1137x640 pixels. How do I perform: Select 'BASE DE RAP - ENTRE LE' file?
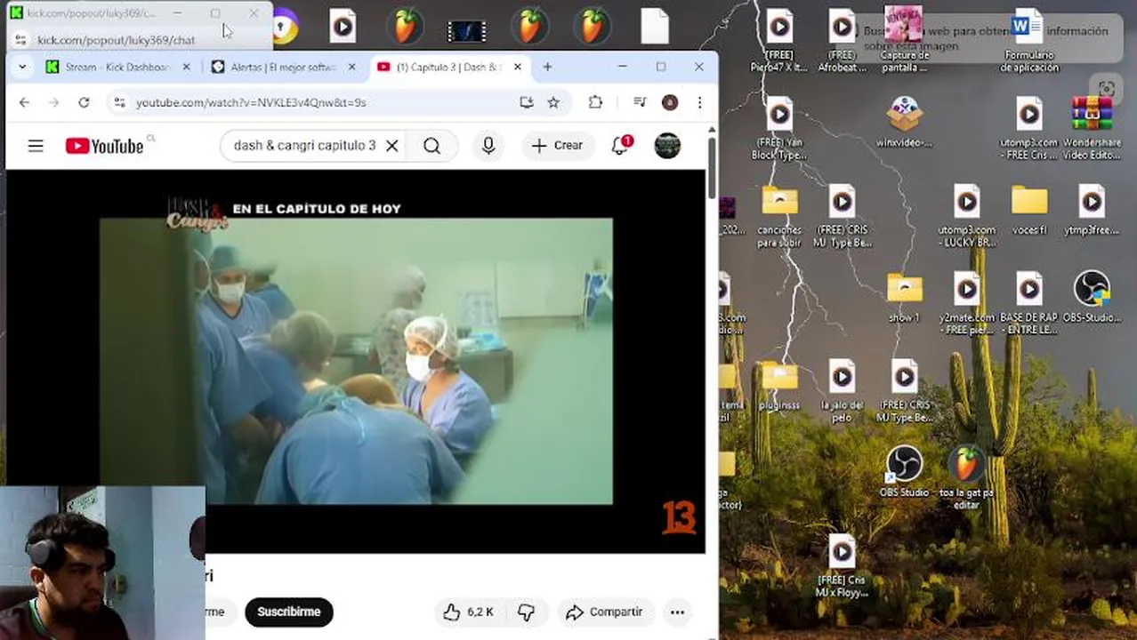(1028, 303)
